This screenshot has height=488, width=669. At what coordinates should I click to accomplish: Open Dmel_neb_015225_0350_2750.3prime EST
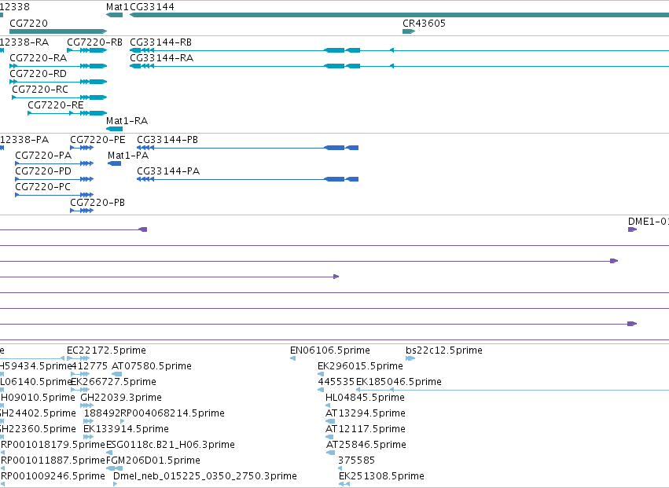click(x=205, y=477)
